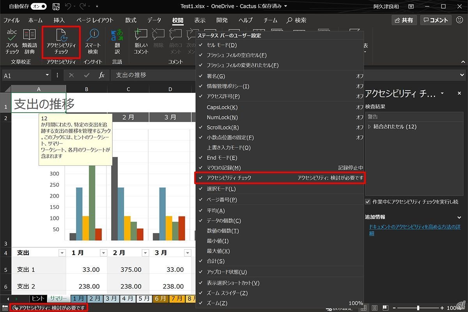Open Smart Lookup (スマート検索)
468x312 pixels.
coord(93,42)
